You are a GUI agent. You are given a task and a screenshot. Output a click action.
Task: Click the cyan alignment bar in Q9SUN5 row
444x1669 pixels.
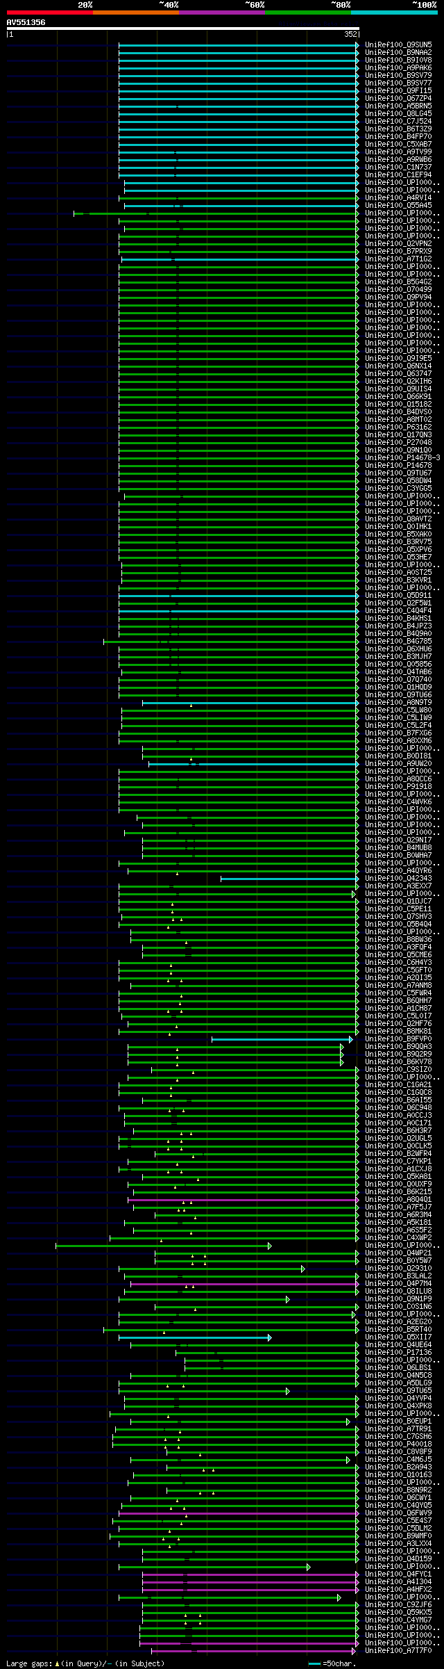[239, 45]
